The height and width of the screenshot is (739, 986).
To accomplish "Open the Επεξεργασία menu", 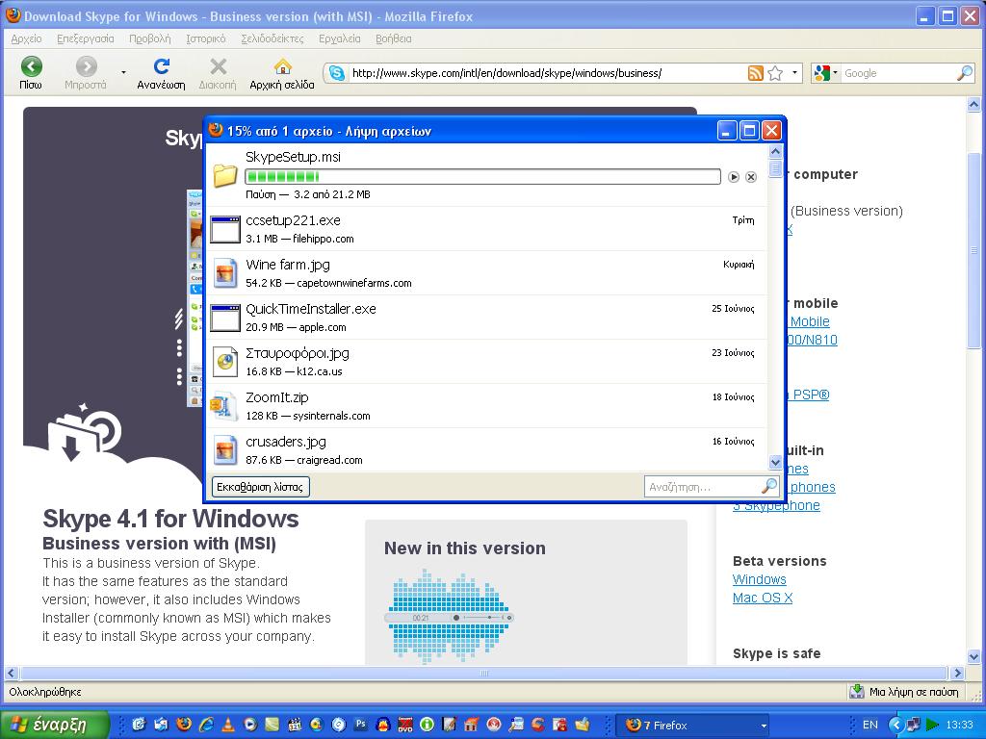I will (86, 38).
